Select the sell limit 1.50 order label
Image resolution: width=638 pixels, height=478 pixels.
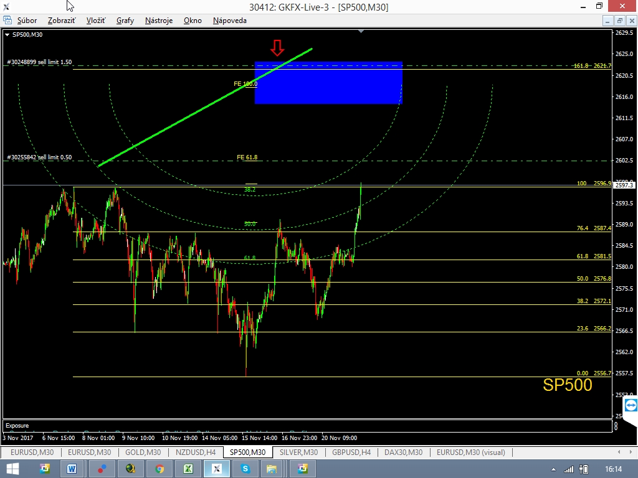(x=39, y=62)
